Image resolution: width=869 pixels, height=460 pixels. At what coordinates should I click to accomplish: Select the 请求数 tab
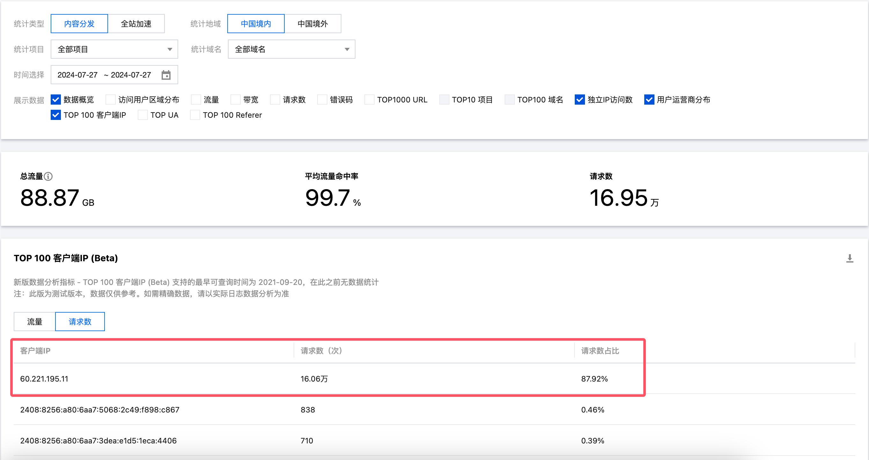click(80, 322)
